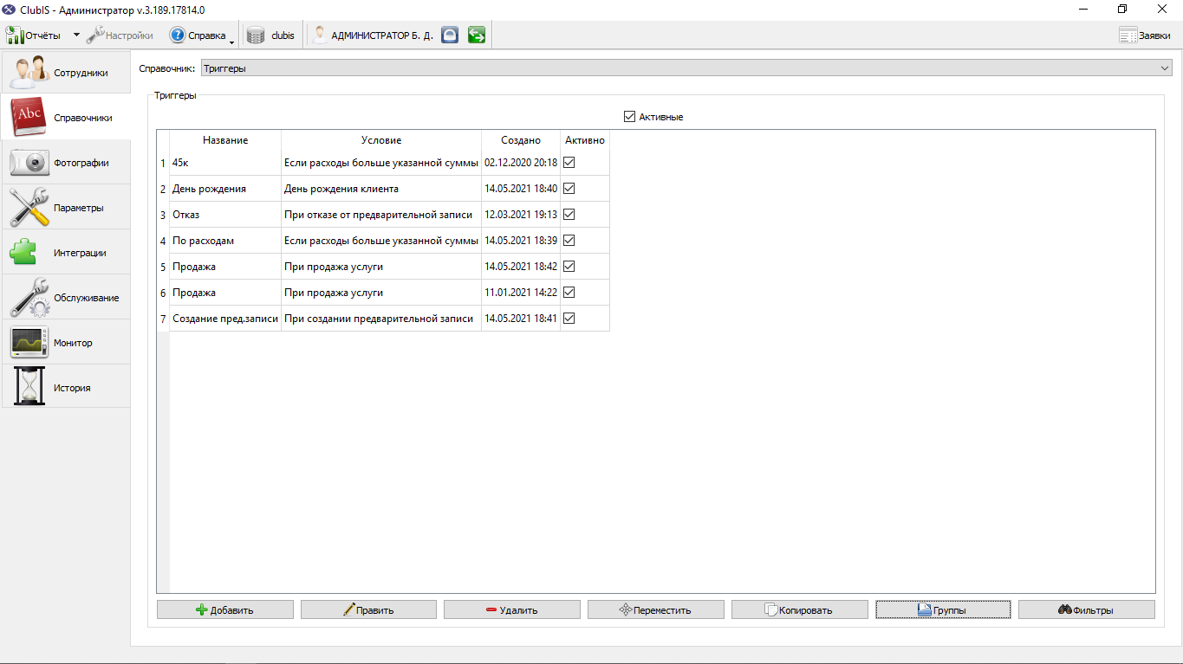Image resolution: width=1183 pixels, height=664 pixels.
Task: Uncheck the Активные filter checkbox
Action: point(630,117)
